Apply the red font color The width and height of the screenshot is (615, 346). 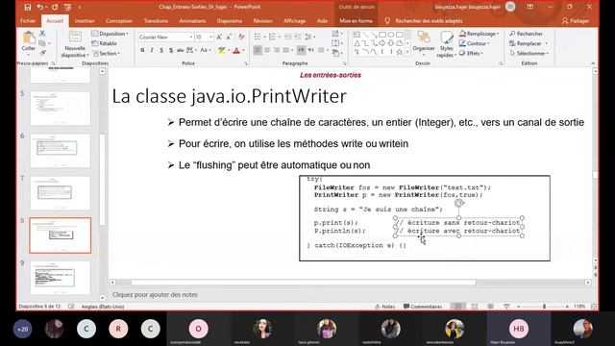[x=236, y=50]
